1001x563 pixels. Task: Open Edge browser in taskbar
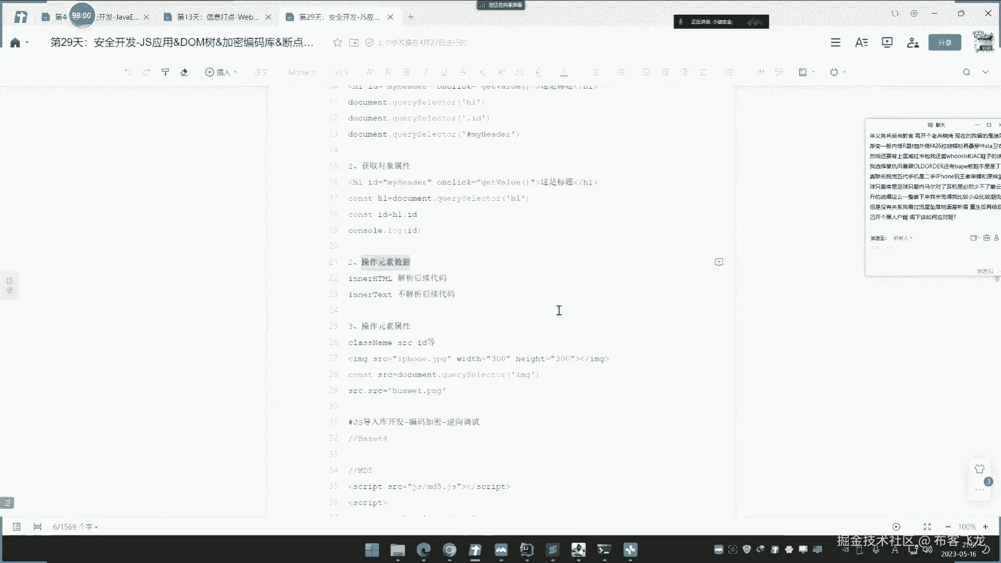pyautogui.click(x=423, y=549)
